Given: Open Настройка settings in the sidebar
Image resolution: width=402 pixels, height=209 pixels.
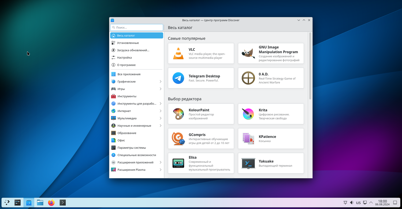Looking at the screenshot, I should pos(137,57).
